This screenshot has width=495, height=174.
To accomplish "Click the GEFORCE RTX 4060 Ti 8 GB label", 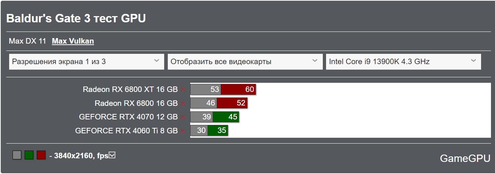I will tap(126, 131).
